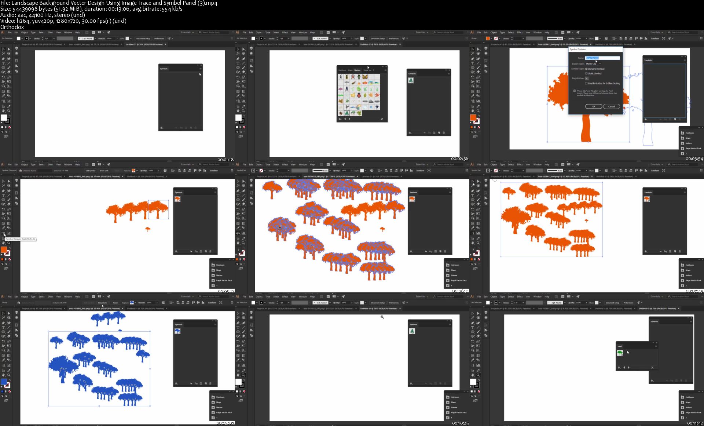Click the blue fill color swatch in toolbar

pyautogui.click(x=4, y=382)
